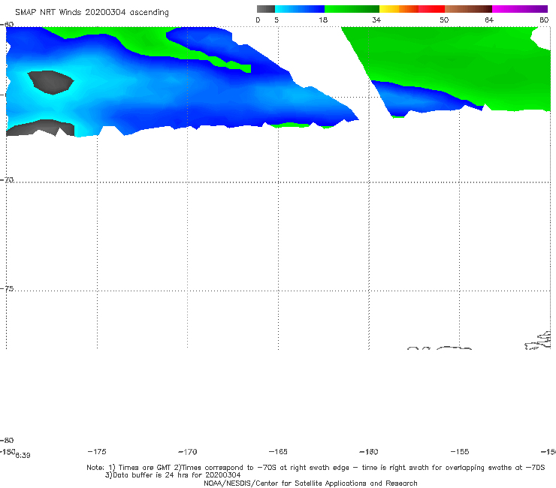
Task: Click the "-155" longitude axis label
Action: (x=460, y=451)
